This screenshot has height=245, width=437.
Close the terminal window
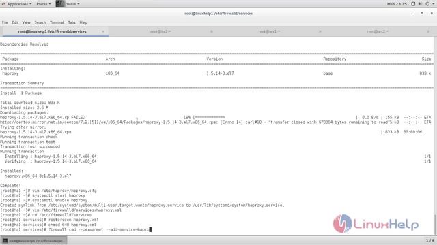(x=432, y=14)
